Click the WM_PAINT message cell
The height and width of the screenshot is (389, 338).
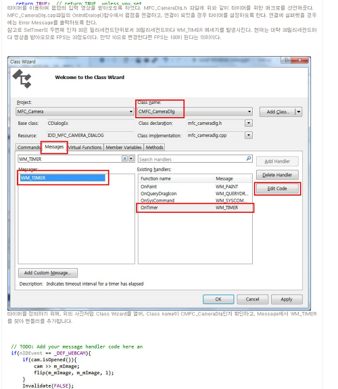pyautogui.click(x=226, y=186)
